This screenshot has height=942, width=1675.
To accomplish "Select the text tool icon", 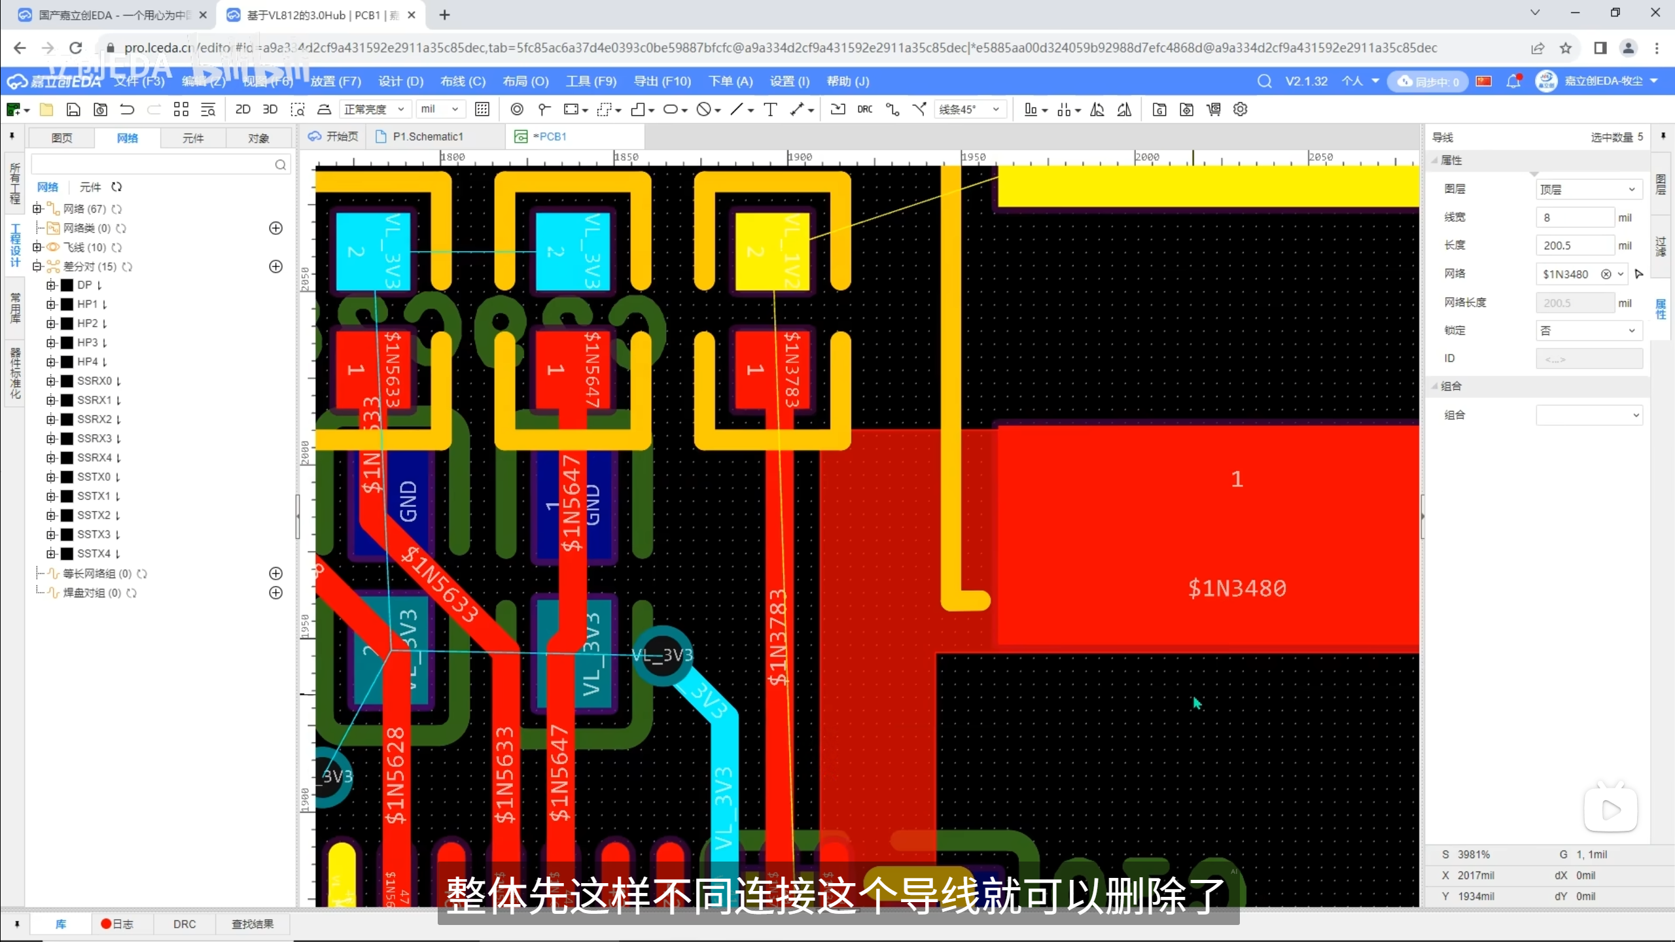I will pyautogui.click(x=770, y=109).
